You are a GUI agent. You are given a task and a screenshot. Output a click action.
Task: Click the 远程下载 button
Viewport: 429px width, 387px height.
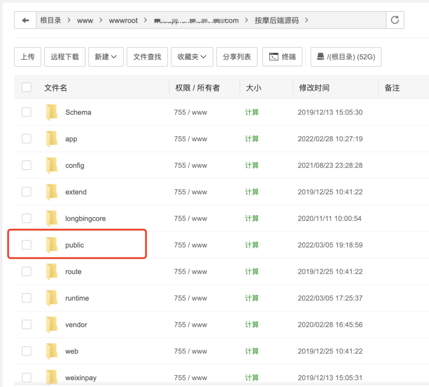pyautogui.click(x=65, y=57)
